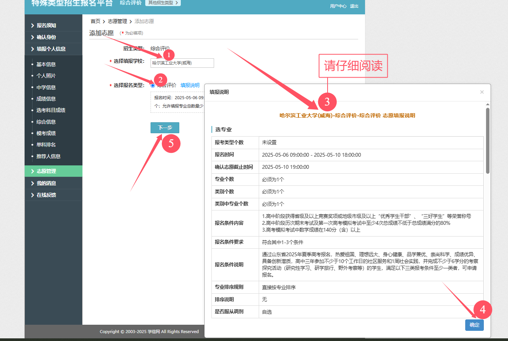Go to 首页 breadcrumb link
Screen dimensions: 508x341
pyautogui.click(x=95, y=22)
